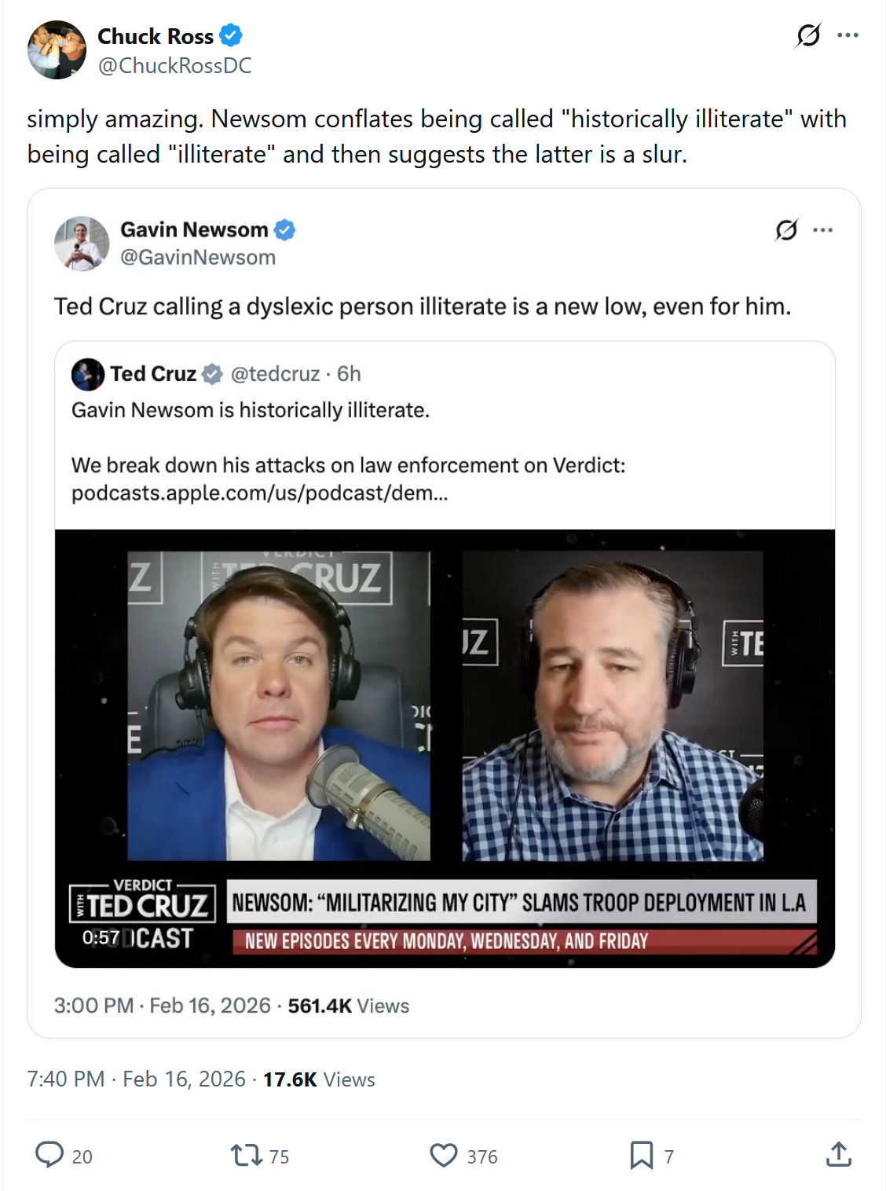Viewport: 886px width, 1191px height.
Task: Click the Chuck Ross display name
Action: pos(156,36)
